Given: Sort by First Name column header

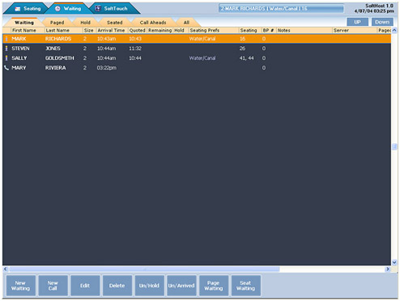Looking at the screenshot, I should pos(28,31).
